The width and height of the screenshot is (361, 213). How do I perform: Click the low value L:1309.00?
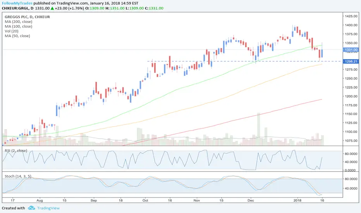click(x=134, y=8)
